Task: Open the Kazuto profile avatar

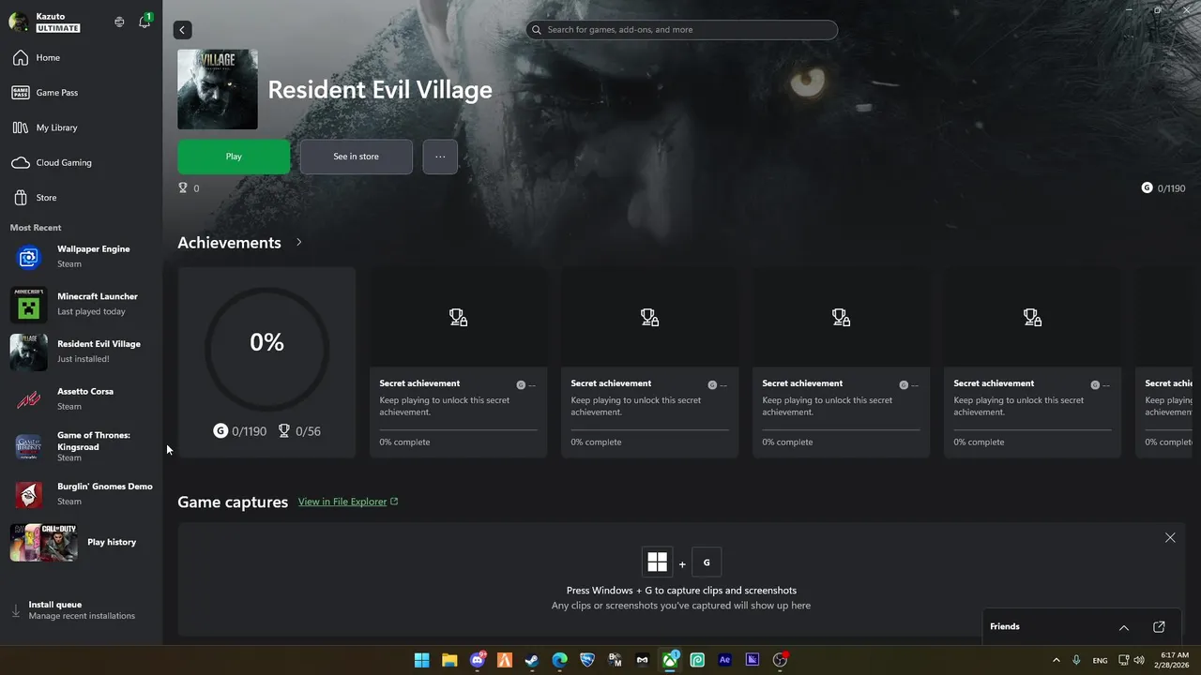Action: pyautogui.click(x=19, y=22)
